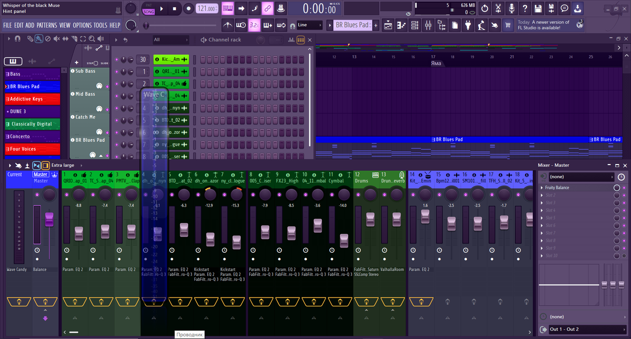This screenshot has width=631, height=339.
Task: Open the BR Blues Pad pattern selector
Action: coord(353,25)
